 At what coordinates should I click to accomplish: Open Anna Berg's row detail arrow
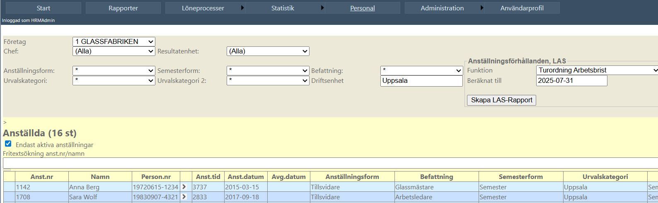pos(184,187)
